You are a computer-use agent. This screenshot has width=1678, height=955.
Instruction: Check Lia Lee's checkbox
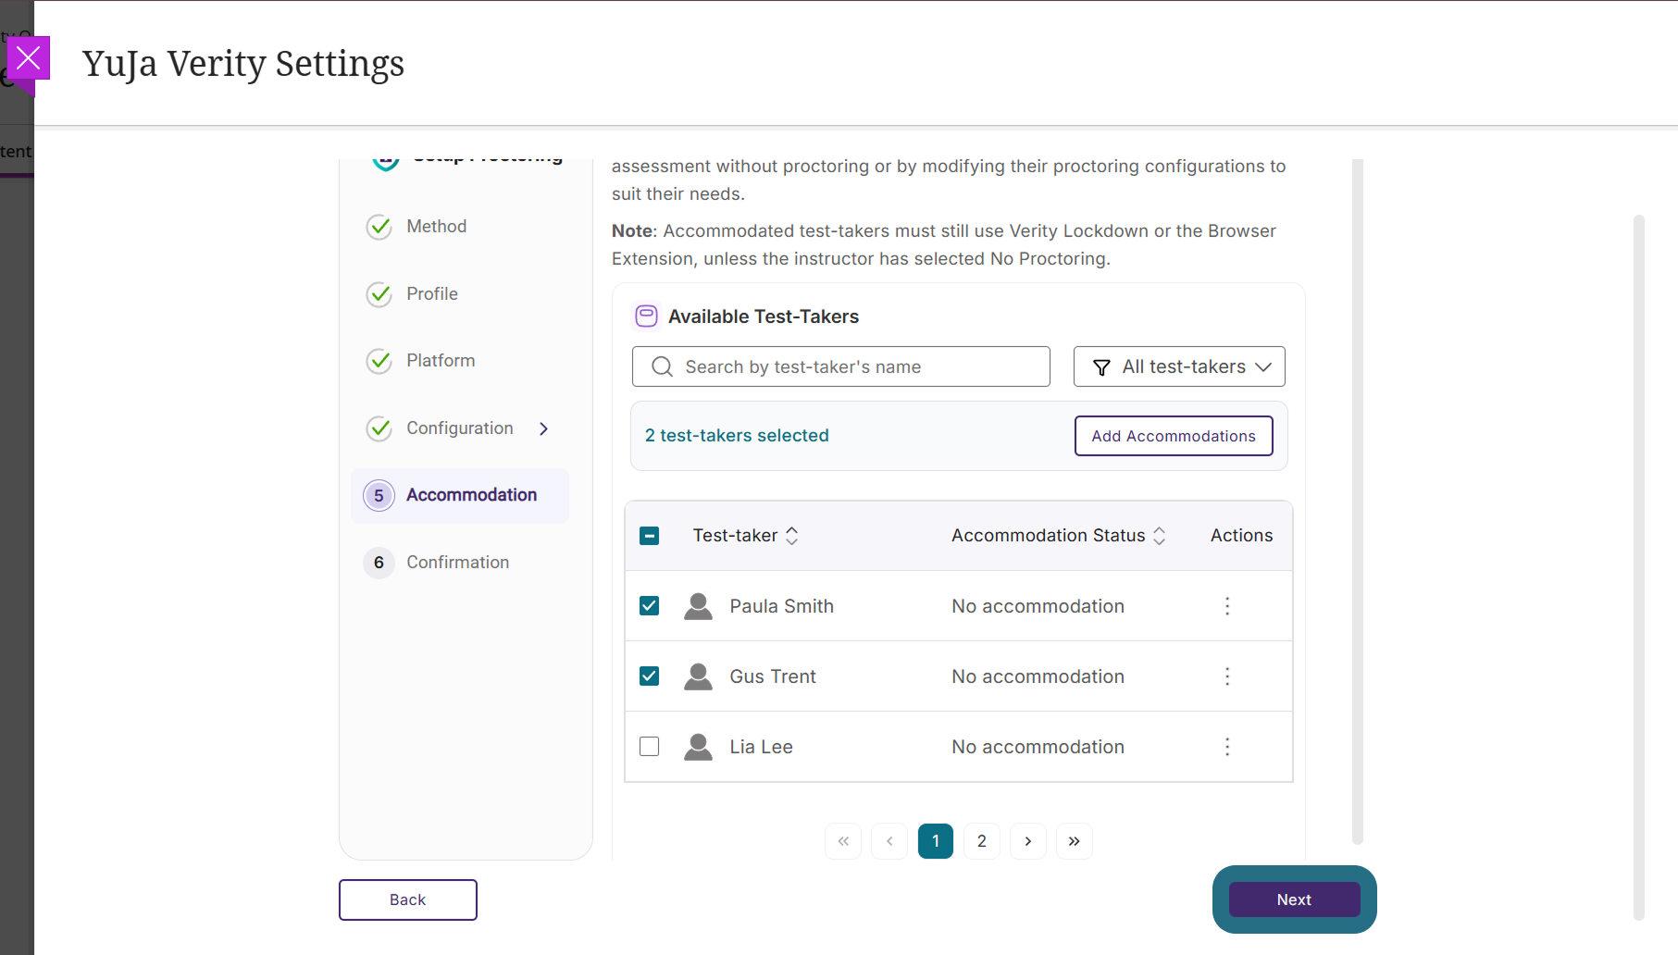650,747
